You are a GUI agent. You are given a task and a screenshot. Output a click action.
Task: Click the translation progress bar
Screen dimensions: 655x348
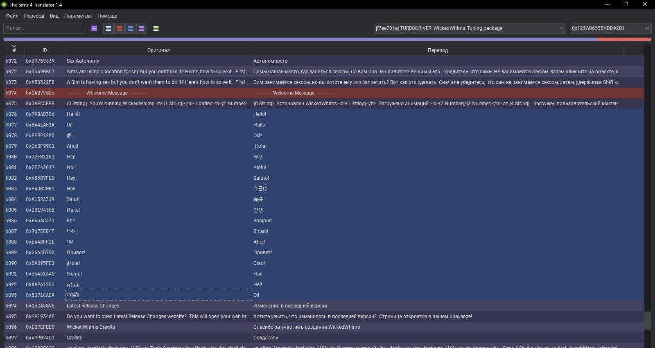pos(327,39)
